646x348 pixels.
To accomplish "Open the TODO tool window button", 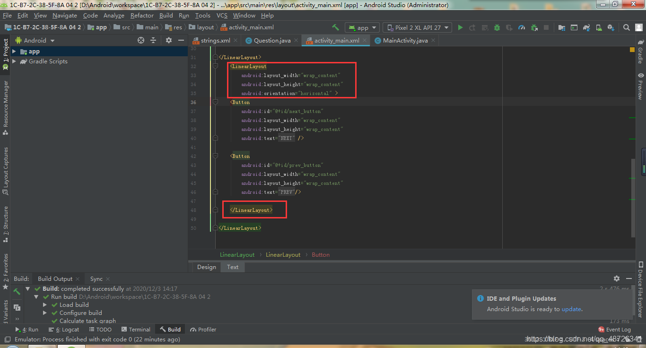I will pyautogui.click(x=100, y=330).
